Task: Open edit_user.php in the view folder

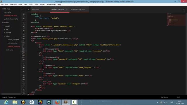Action: pos(13,43)
